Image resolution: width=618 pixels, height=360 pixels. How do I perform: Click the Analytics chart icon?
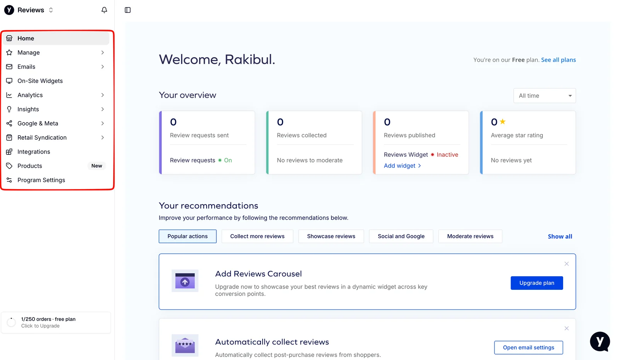[x=9, y=95]
